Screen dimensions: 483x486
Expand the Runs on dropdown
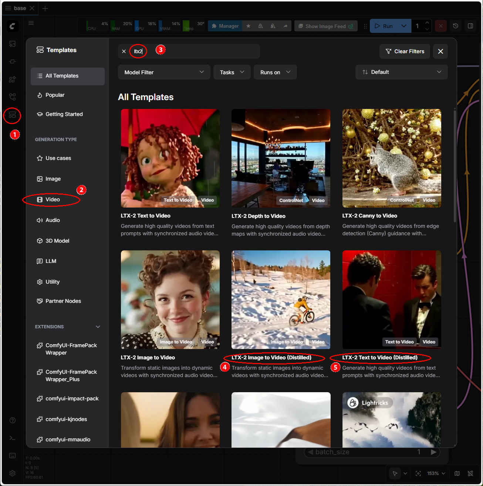[x=275, y=72]
